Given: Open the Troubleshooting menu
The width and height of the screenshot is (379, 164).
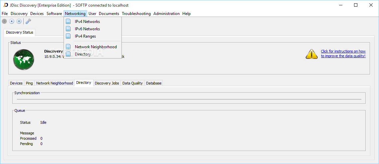Looking at the screenshot, I should (x=136, y=14).
